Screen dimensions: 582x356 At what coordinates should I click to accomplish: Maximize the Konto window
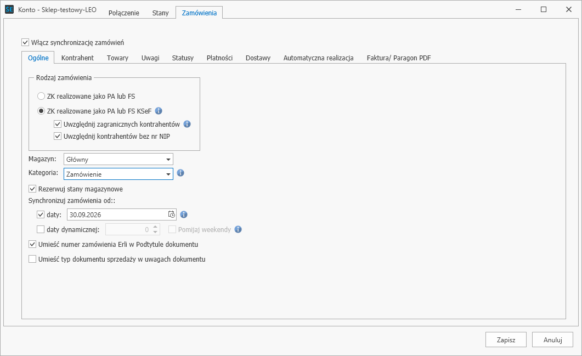click(544, 9)
